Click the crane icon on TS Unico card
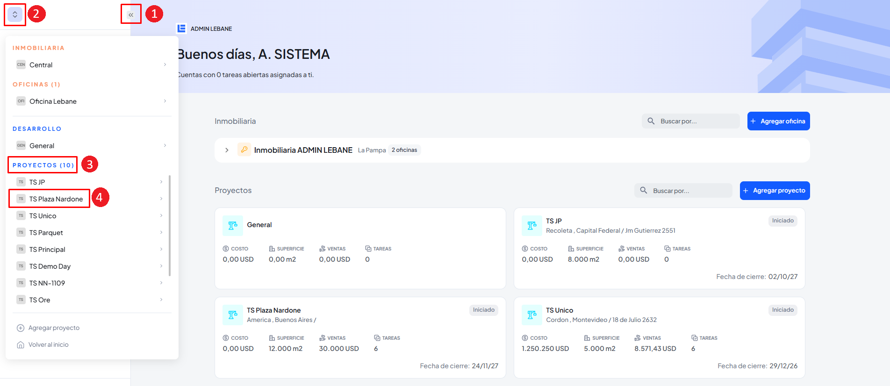The height and width of the screenshot is (386, 890). click(531, 315)
